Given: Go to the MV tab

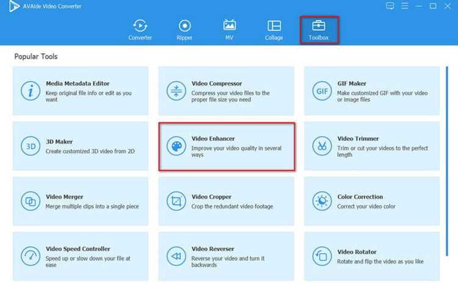Looking at the screenshot, I should pyautogui.click(x=229, y=30).
